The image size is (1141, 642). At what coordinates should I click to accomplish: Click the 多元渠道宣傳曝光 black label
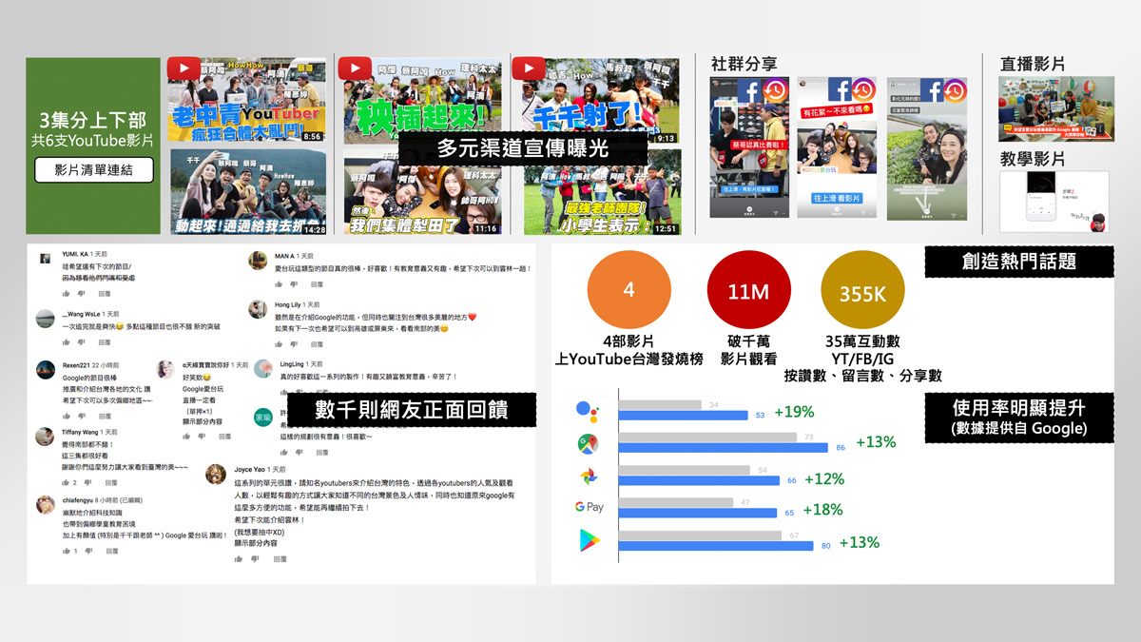coord(523,148)
